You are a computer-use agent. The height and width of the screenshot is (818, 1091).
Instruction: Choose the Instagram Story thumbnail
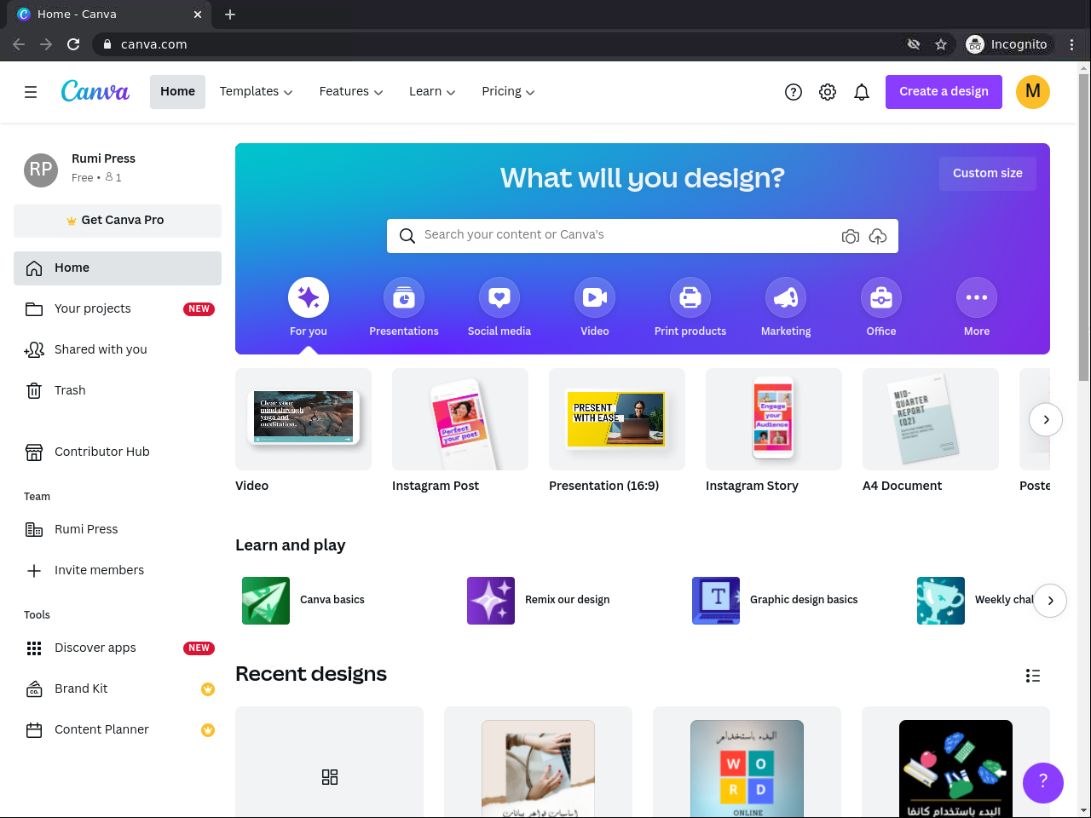click(774, 419)
